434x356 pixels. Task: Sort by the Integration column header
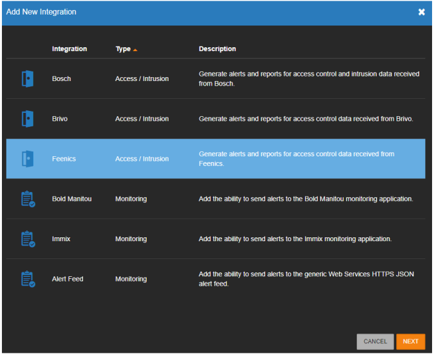70,49
